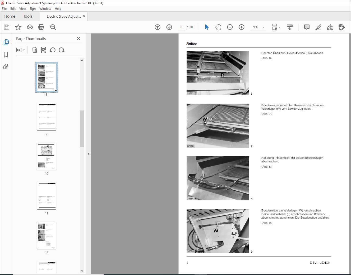This screenshot has height=275, width=351.
Task: Click the page number input field
Action: pos(181,27)
